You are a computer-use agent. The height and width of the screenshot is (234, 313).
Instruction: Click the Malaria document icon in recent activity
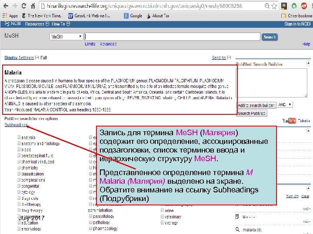pyautogui.click(x=237, y=217)
